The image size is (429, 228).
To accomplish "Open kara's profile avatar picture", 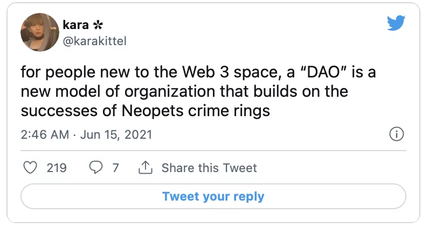I will click(x=39, y=32).
